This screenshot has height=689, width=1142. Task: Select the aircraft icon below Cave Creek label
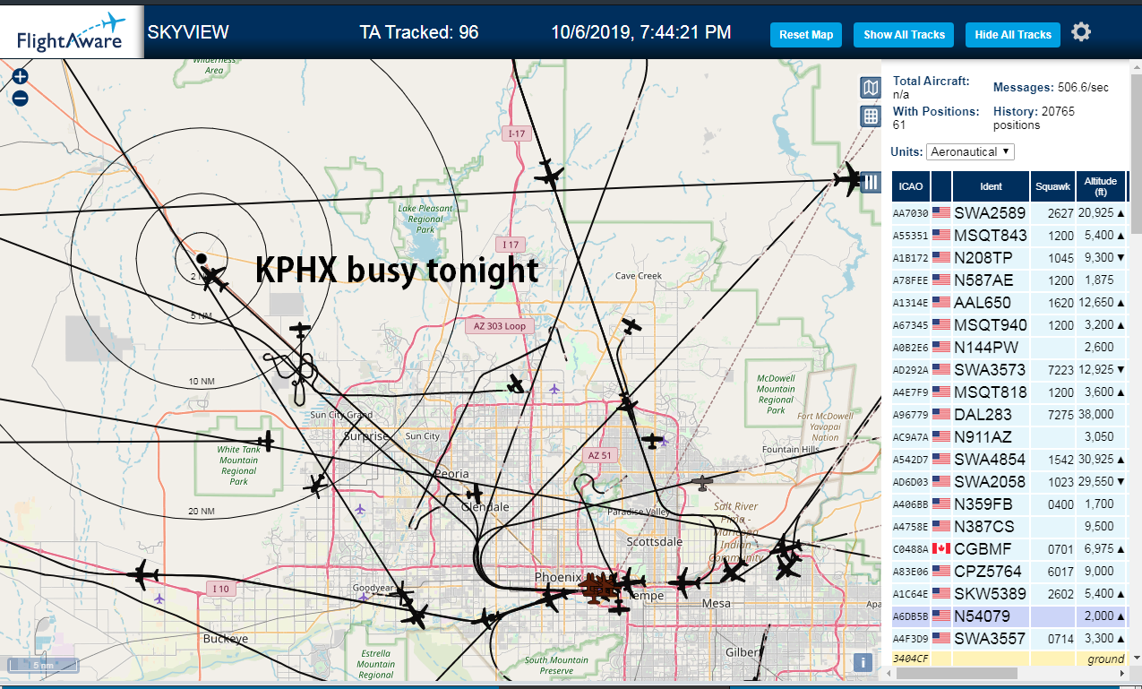[632, 326]
